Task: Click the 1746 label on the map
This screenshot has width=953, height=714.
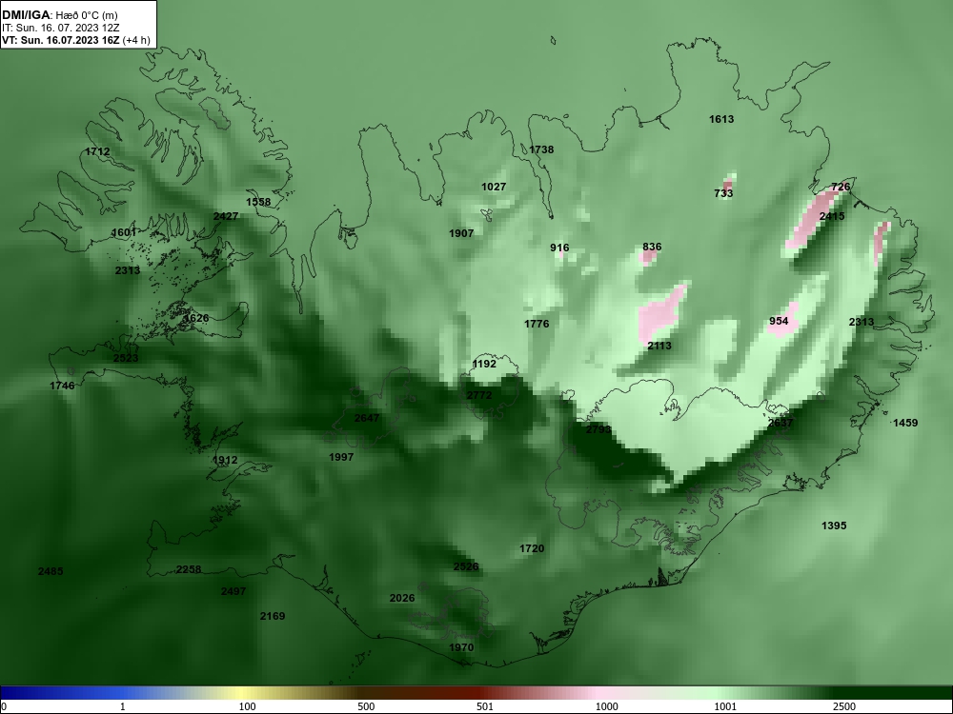Action: [62, 386]
